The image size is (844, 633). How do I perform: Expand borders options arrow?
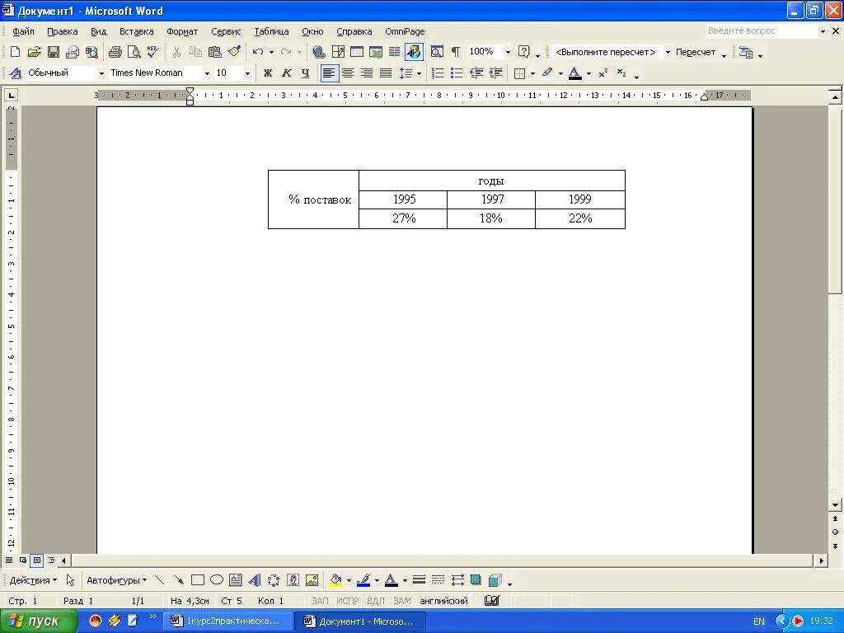pyautogui.click(x=532, y=73)
